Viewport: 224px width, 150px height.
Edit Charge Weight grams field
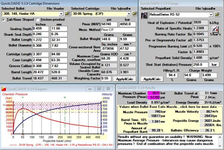point(209,75)
